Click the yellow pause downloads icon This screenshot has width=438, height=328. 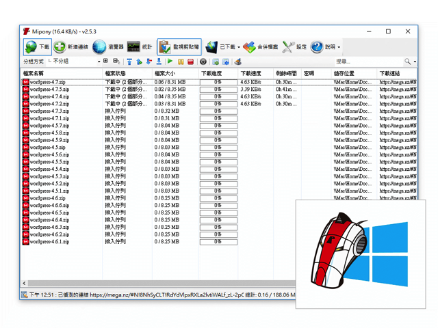pyautogui.click(x=181, y=61)
